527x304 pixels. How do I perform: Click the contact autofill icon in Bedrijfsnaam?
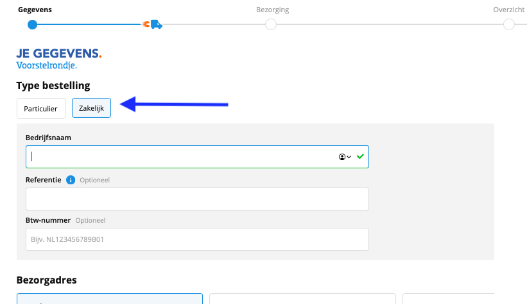tap(341, 157)
